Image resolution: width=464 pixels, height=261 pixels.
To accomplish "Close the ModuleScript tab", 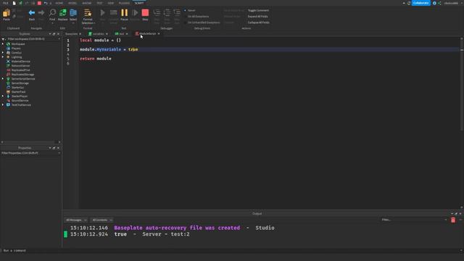I will pos(159,34).
